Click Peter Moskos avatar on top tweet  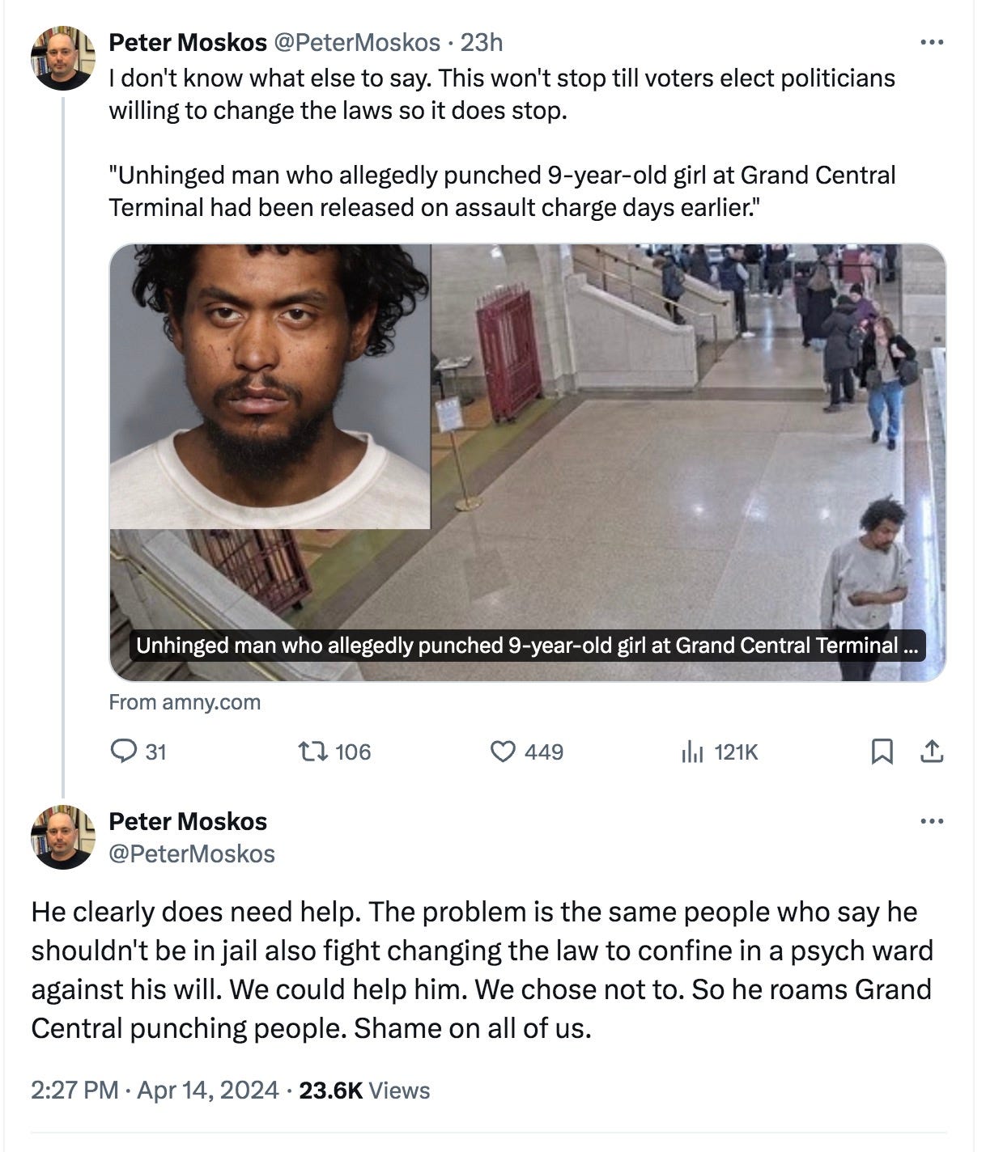click(63, 57)
